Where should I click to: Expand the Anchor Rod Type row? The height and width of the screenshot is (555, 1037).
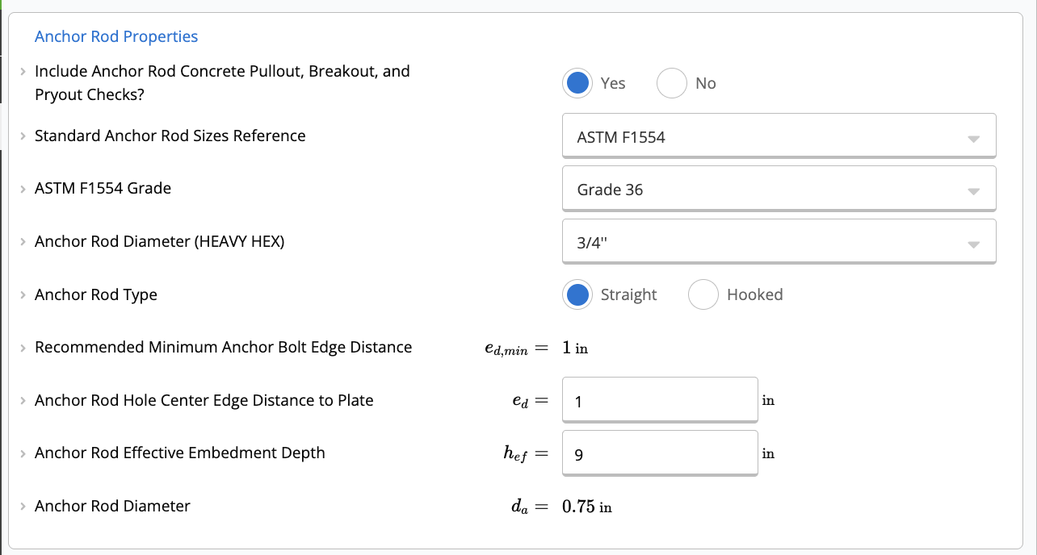pyautogui.click(x=23, y=294)
